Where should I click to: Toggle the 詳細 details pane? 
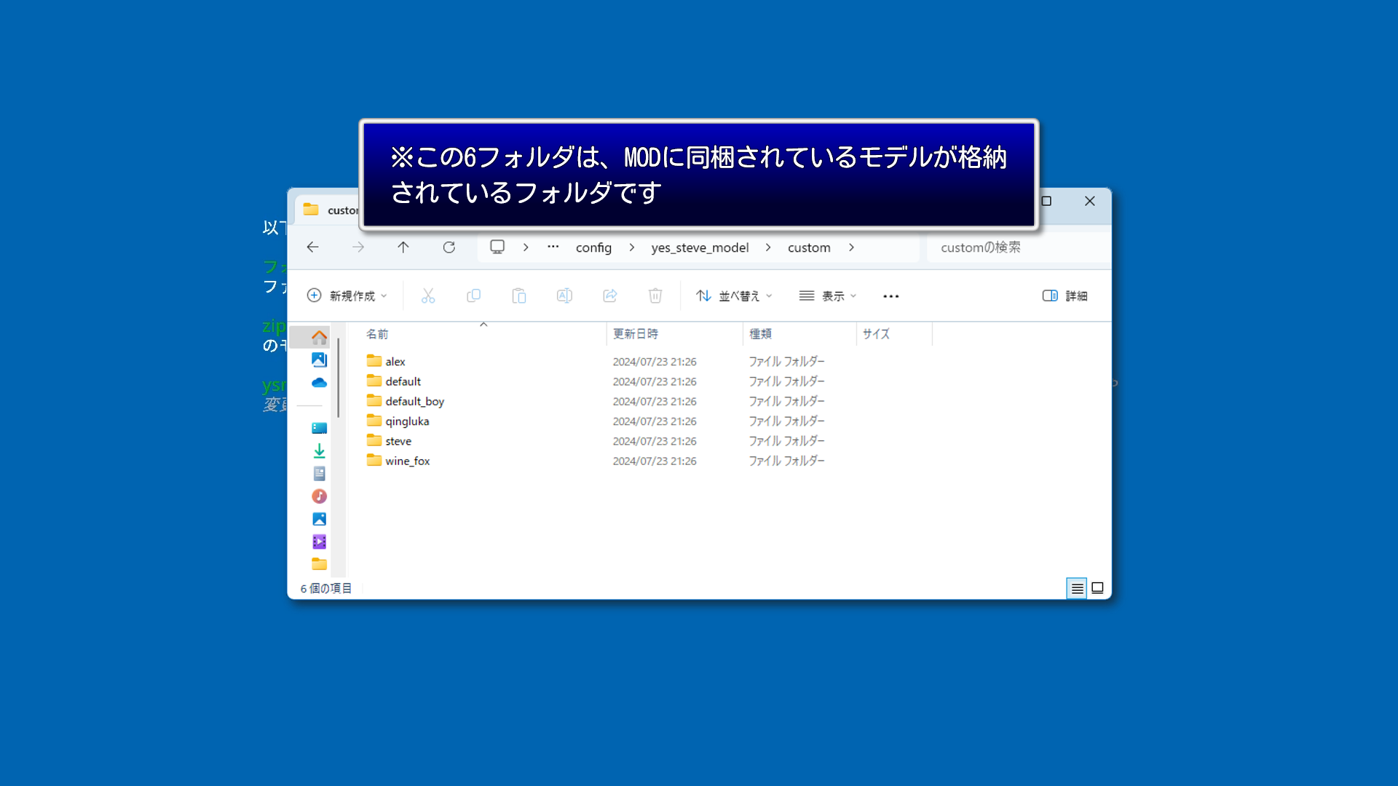(1064, 295)
